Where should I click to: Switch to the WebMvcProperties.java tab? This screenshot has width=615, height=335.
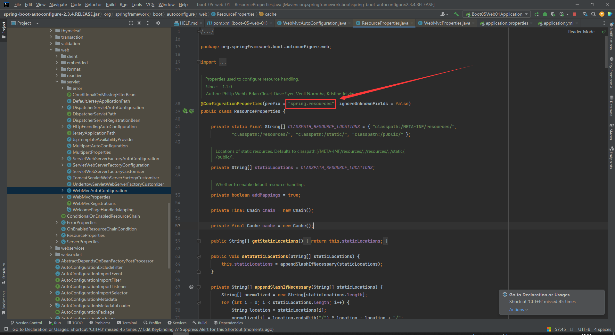point(447,23)
